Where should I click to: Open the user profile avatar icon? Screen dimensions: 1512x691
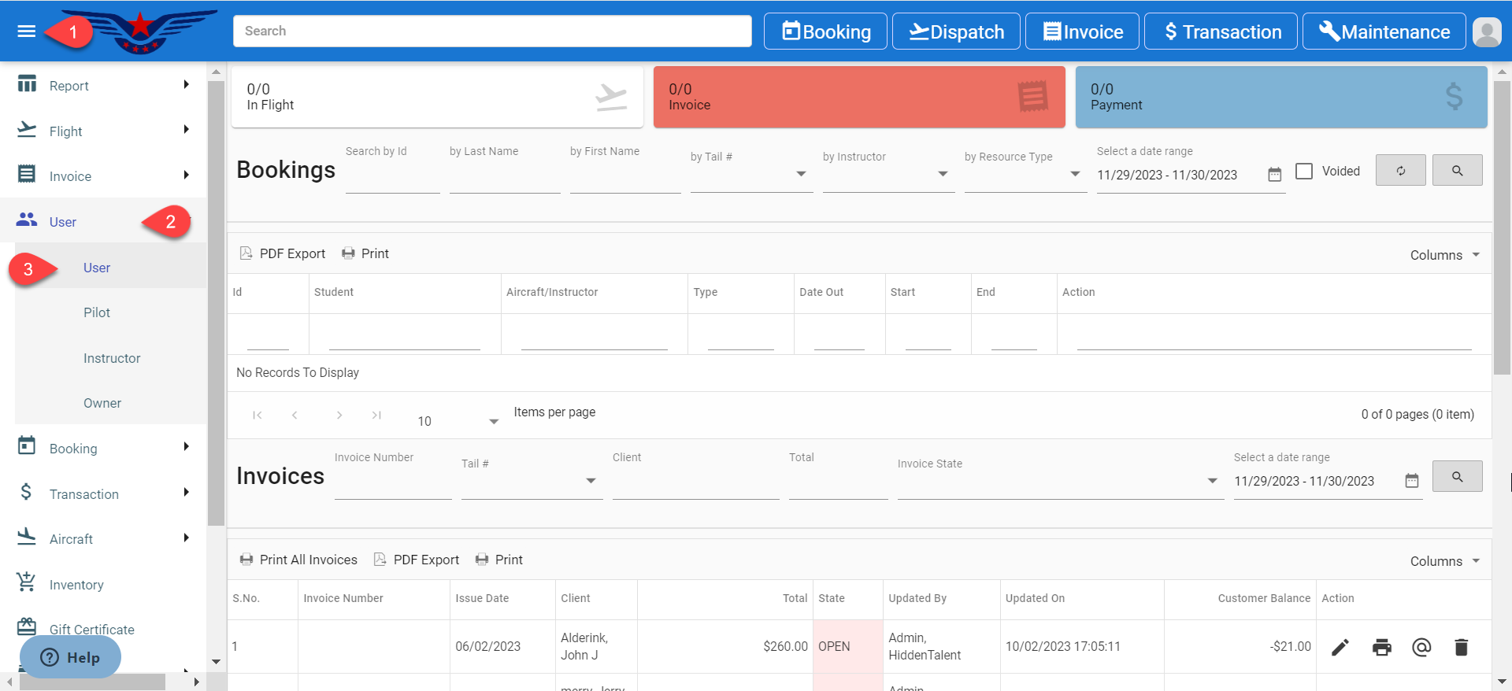1486,32
